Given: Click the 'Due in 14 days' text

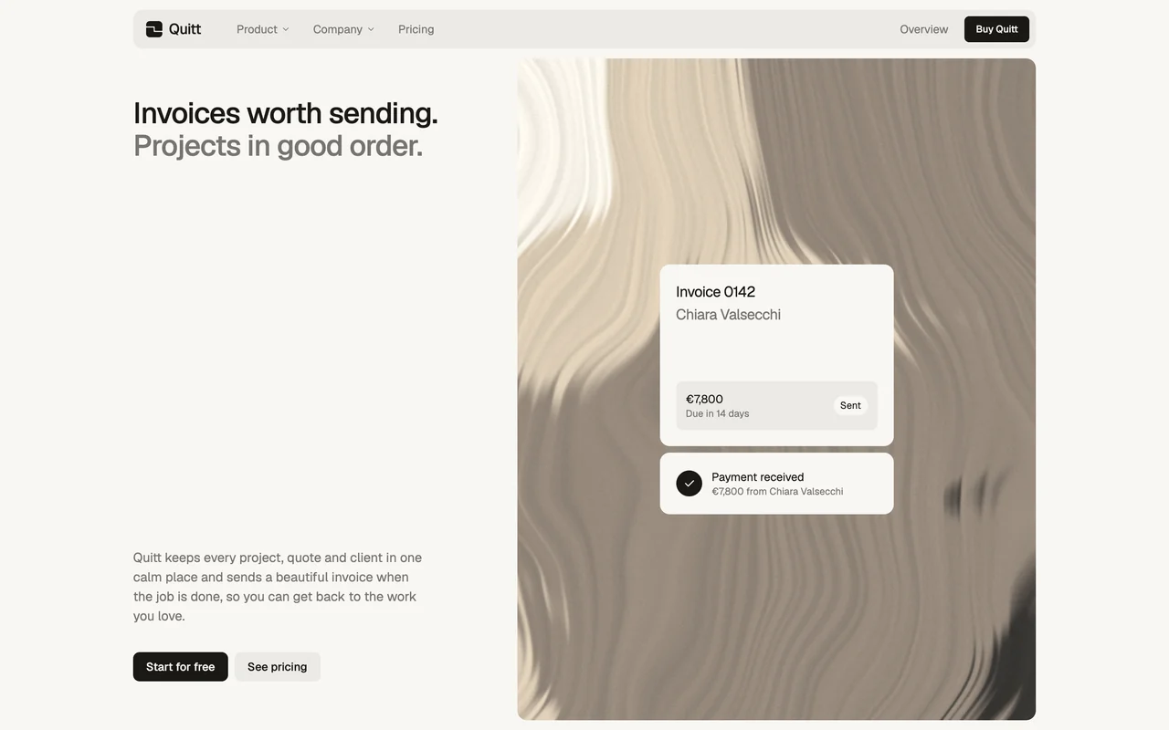Looking at the screenshot, I should [x=718, y=413].
